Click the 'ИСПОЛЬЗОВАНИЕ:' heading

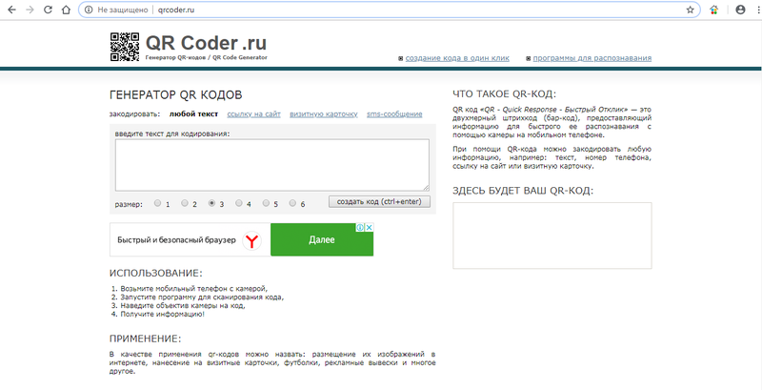(x=156, y=274)
